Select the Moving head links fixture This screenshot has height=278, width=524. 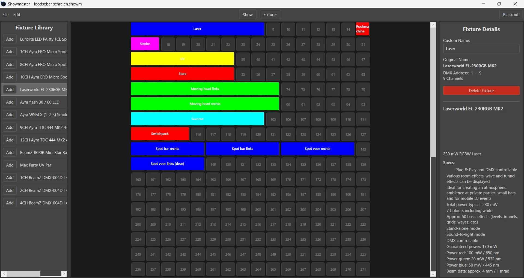click(205, 89)
